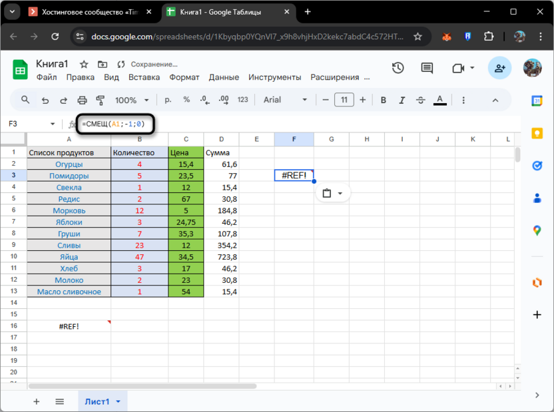Open Google Calendar side panel
The image size is (554, 412).
537,101
